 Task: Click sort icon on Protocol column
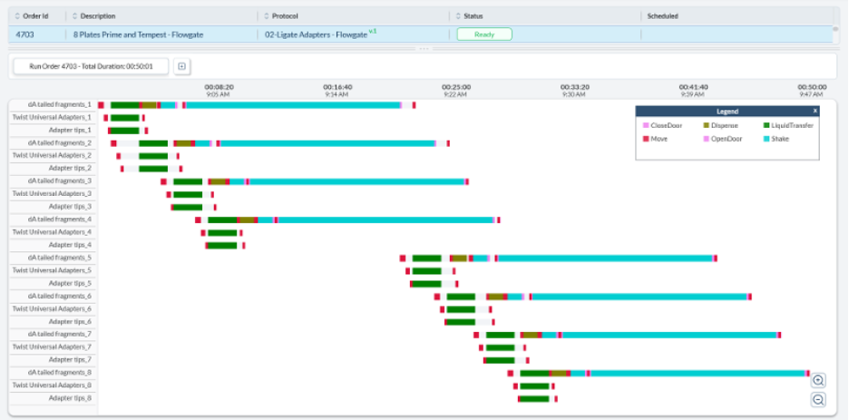265,16
